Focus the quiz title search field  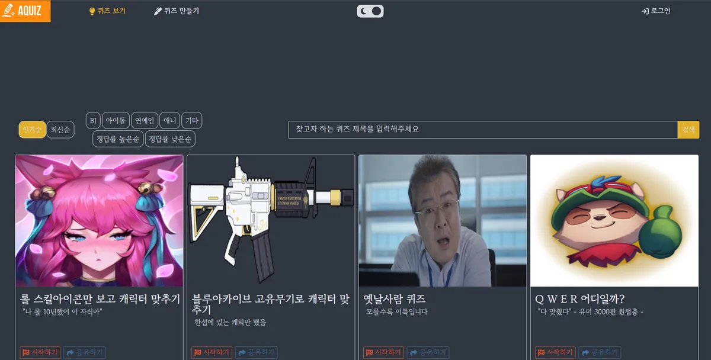[x=483, y=130]
